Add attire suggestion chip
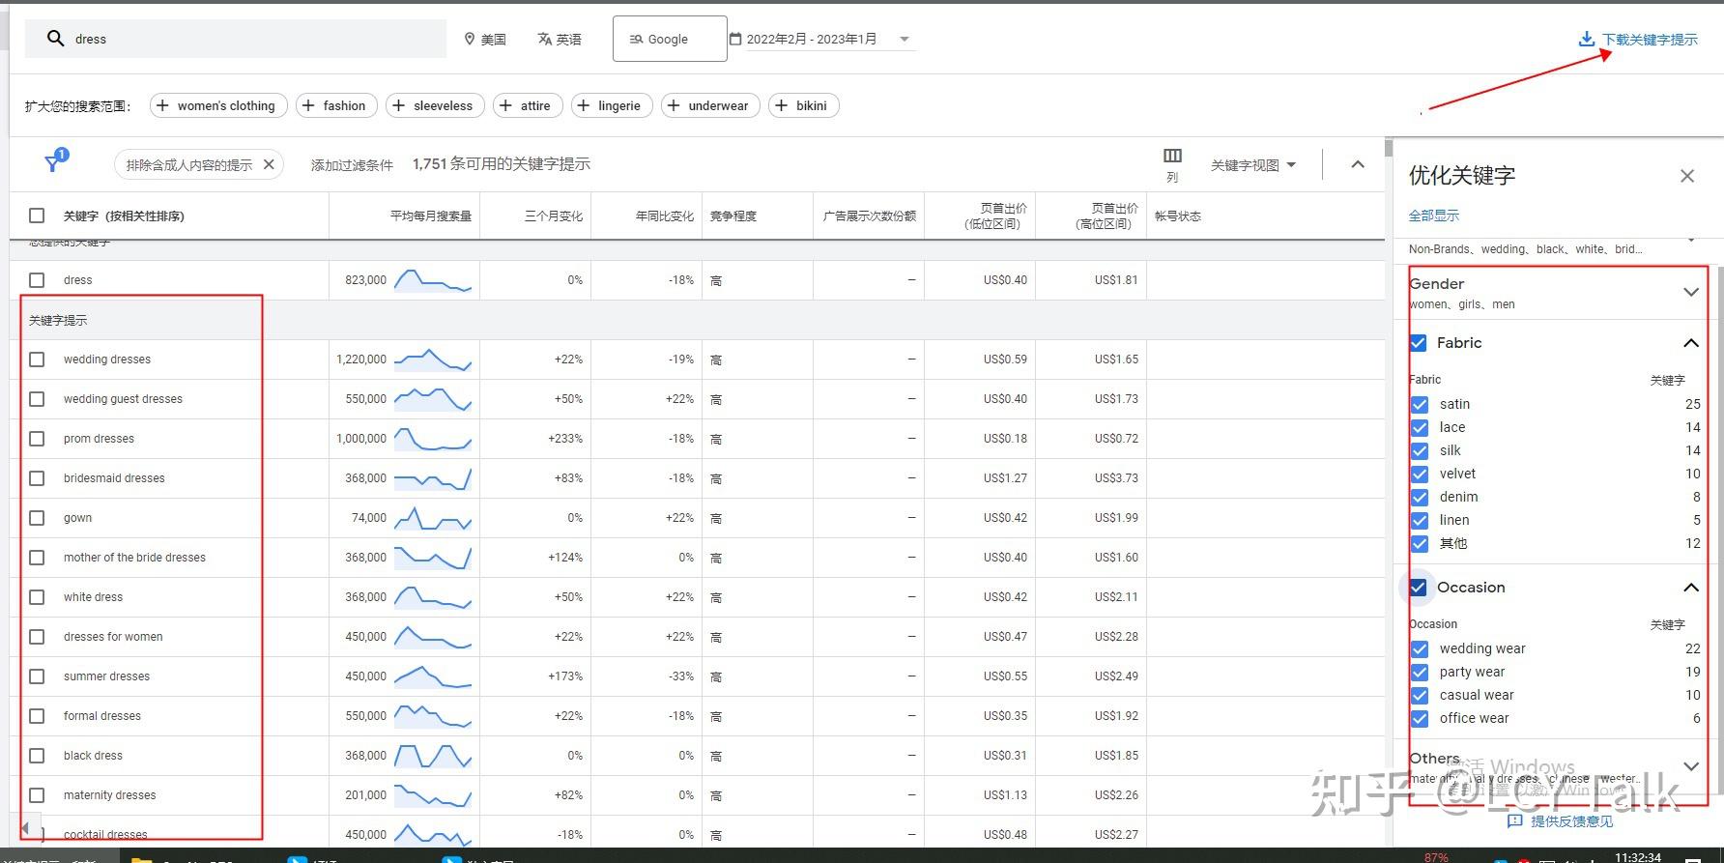 [x=527, y=105]
